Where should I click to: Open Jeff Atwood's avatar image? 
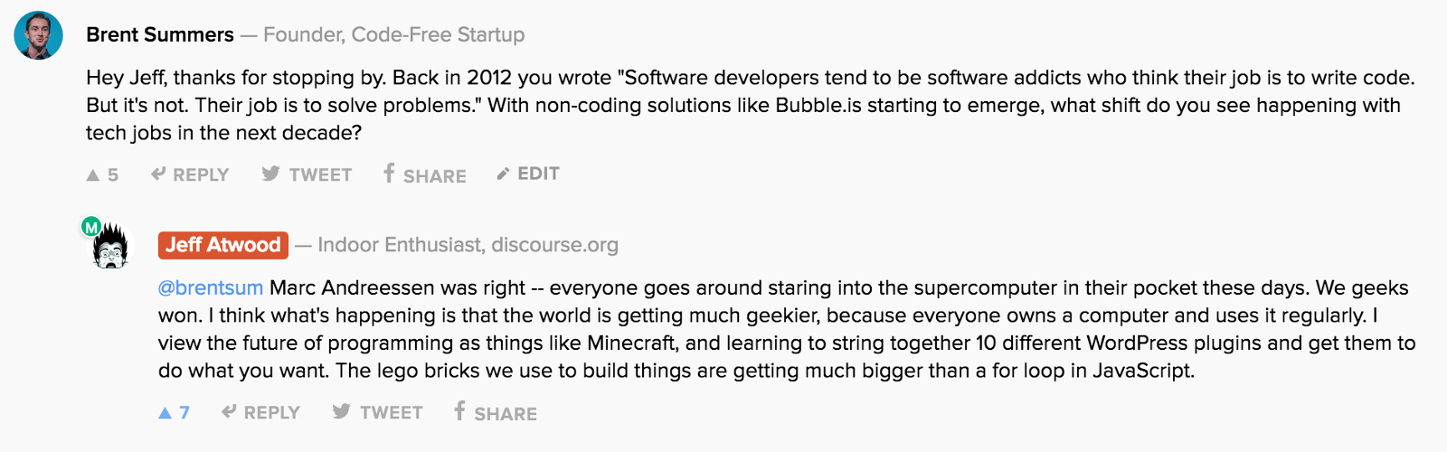[111, 247]
